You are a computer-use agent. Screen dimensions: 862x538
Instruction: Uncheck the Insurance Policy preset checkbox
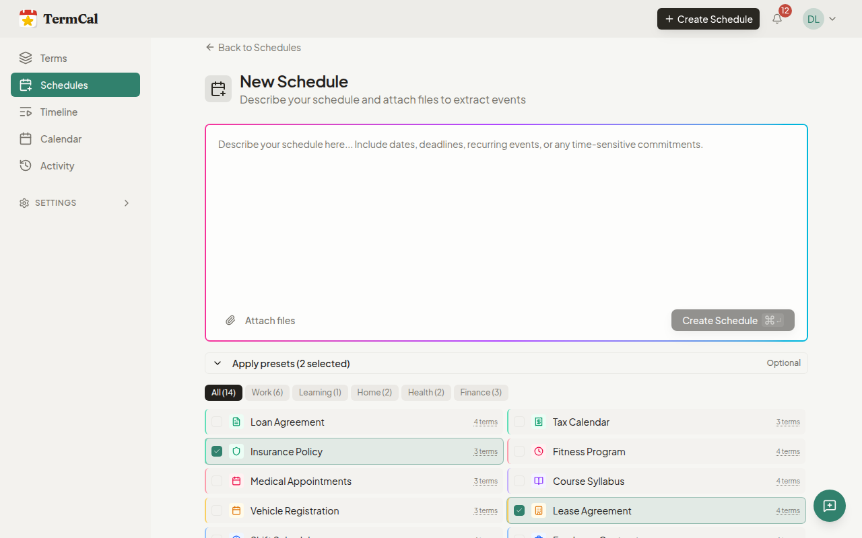[x=217, y=452]
